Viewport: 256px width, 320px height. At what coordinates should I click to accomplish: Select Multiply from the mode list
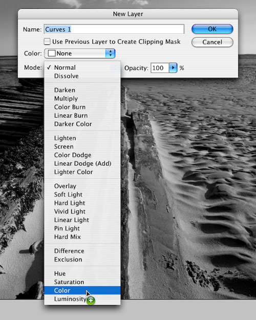tap(82, 99)
